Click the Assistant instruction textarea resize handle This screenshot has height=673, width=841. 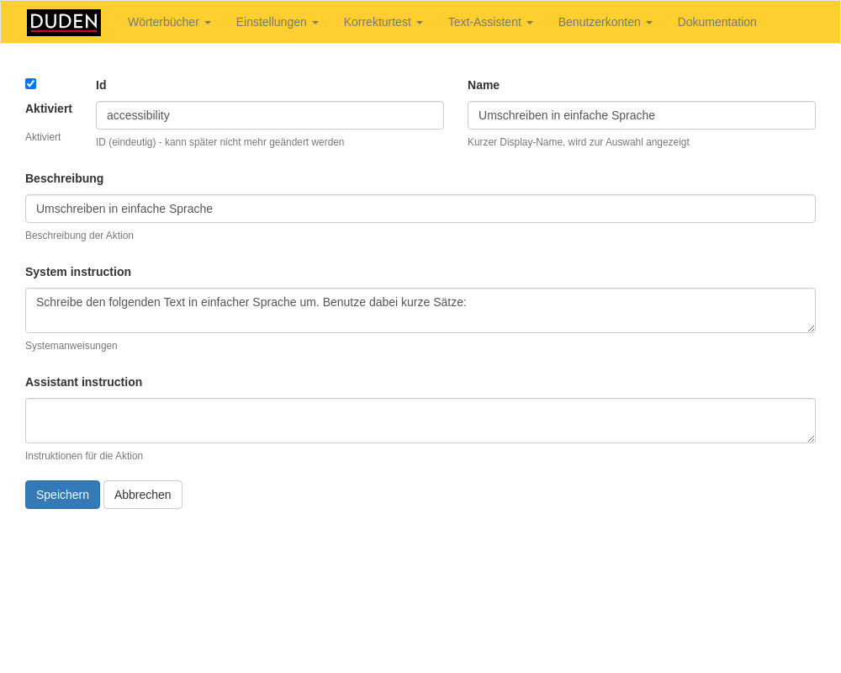[811, 438]
